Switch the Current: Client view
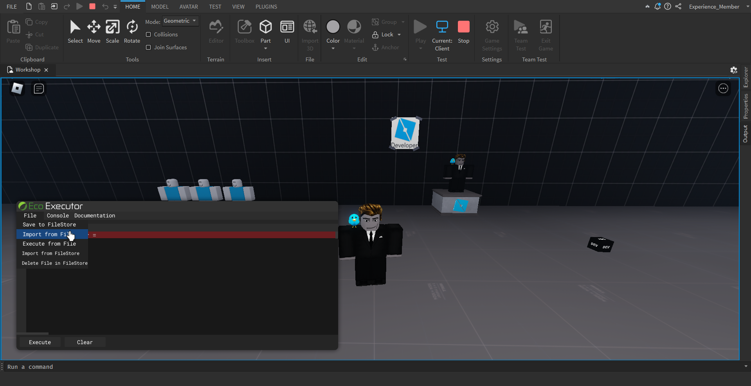Image resolution: width=751 pixels, height=386 pixels. (x=442, y=35)
